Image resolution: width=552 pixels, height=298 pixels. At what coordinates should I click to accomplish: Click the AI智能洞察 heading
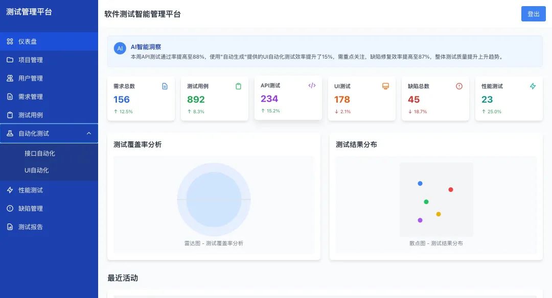click(x=146, y=47)
